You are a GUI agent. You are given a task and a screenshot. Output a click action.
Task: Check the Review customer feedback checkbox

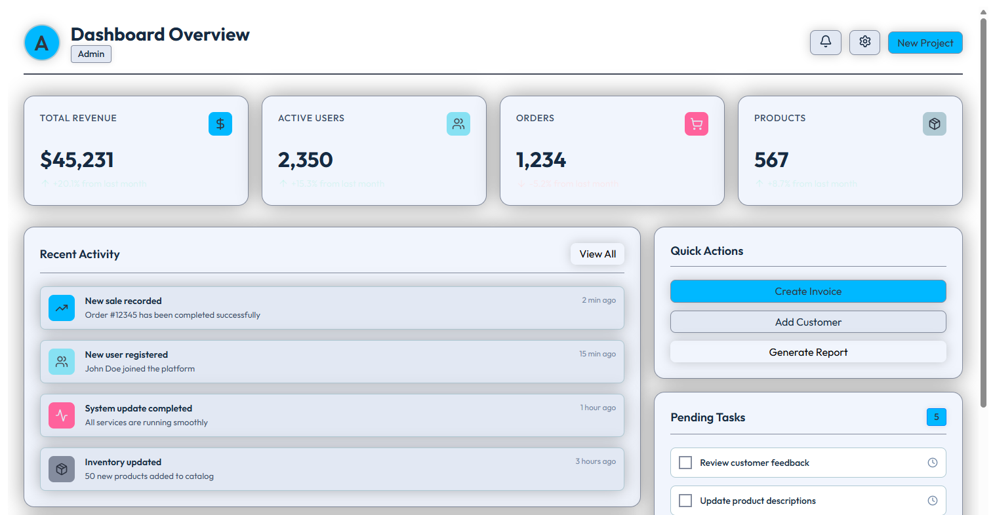tap(685, 463)
